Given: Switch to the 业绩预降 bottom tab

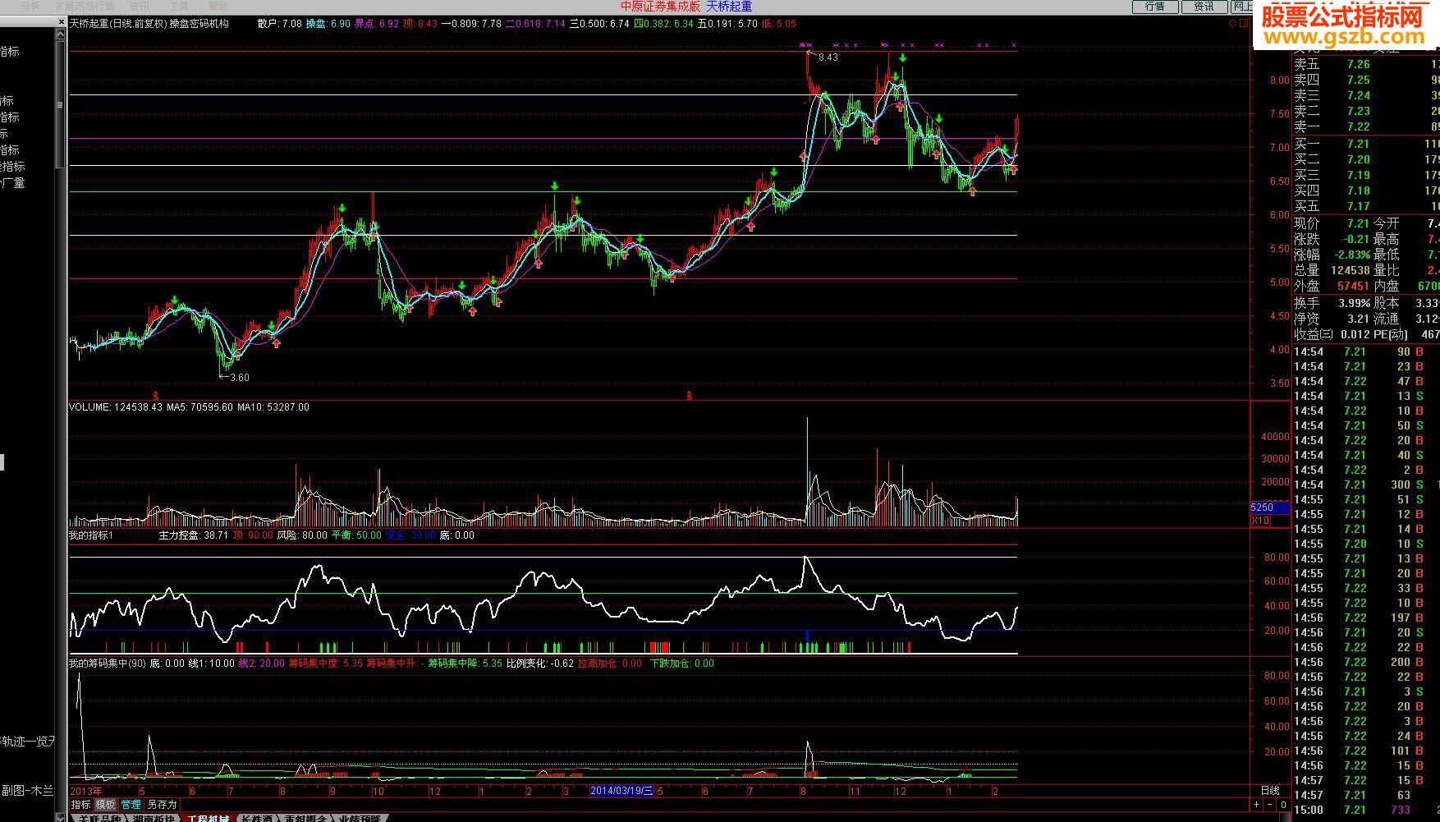Looking at the screenshot, I should [x=360, y=818].
